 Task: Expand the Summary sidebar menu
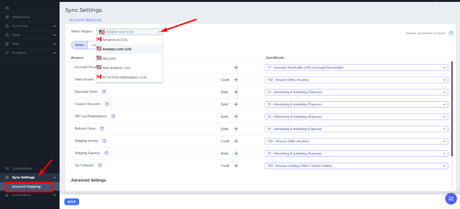[x=54, y=26]
